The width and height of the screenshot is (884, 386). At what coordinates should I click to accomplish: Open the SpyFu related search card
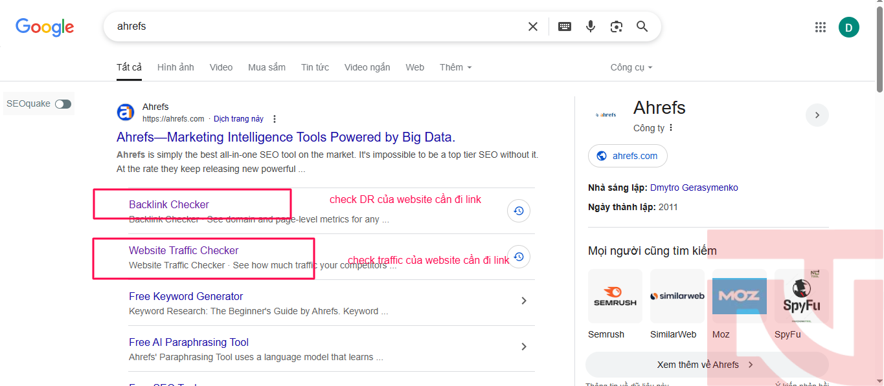(x=801, y=304)
